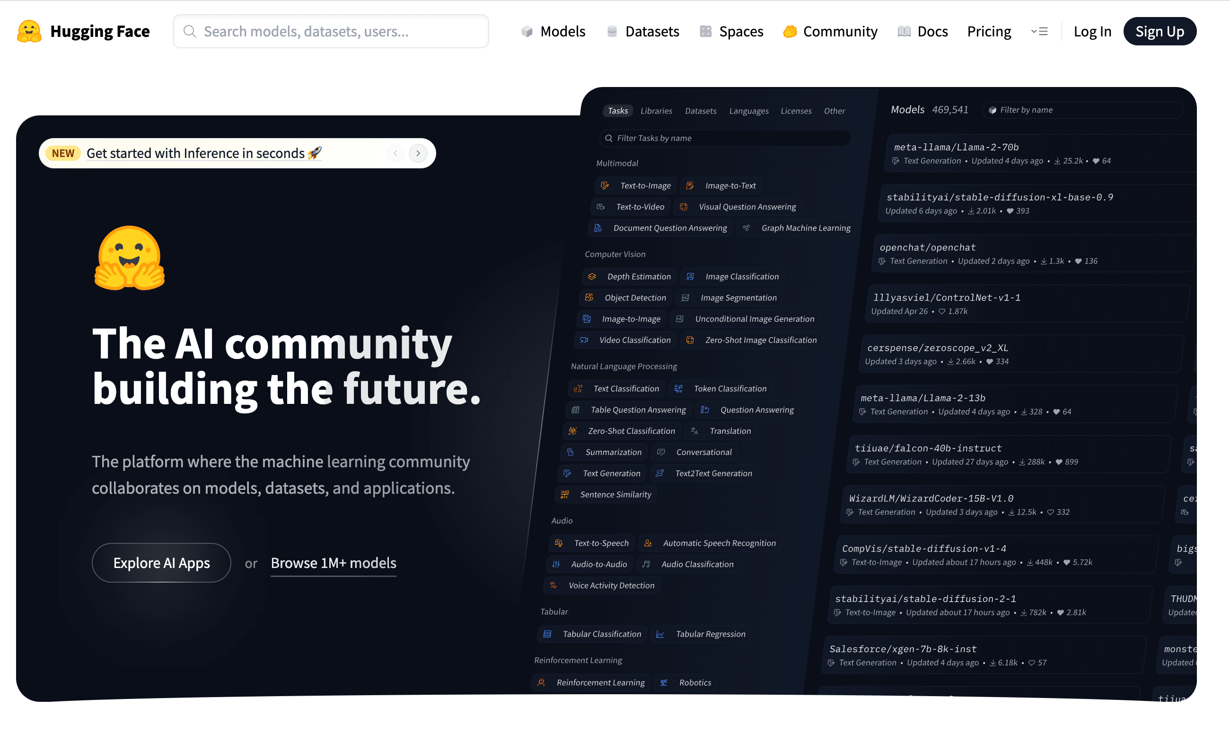Open the Datasets menu item
The image size is (1230, 751).
coord(651,31)
